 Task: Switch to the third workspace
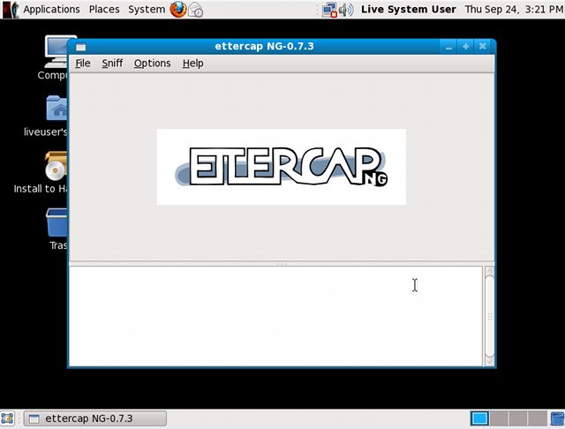point(518,419)
